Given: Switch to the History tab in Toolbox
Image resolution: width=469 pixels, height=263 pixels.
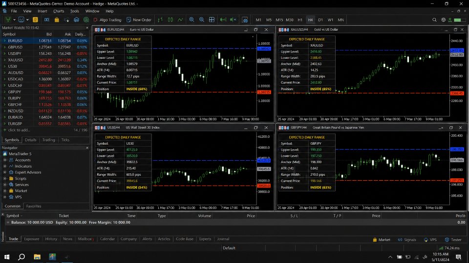Looking at the screenshot, I should point(51,239).
